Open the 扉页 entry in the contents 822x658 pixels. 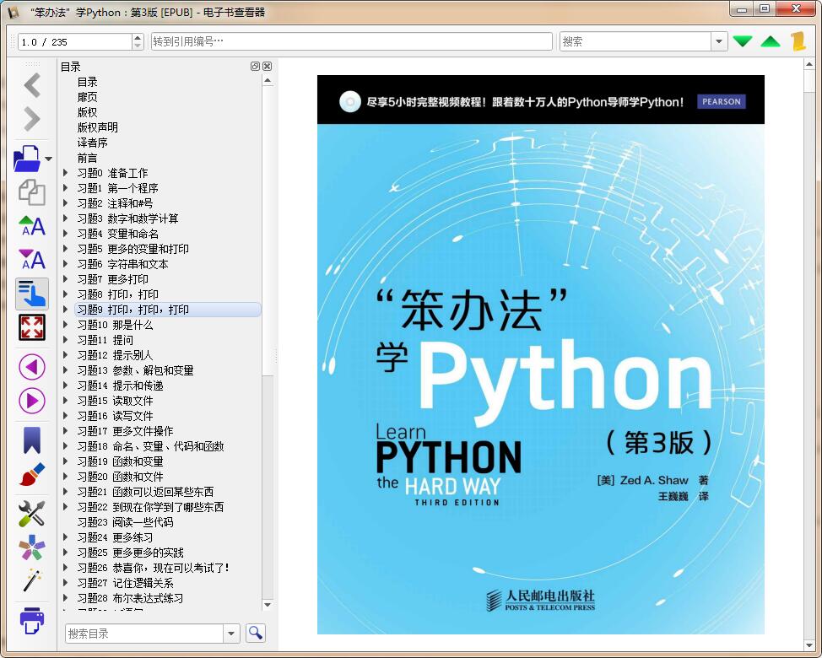point(87,97)
